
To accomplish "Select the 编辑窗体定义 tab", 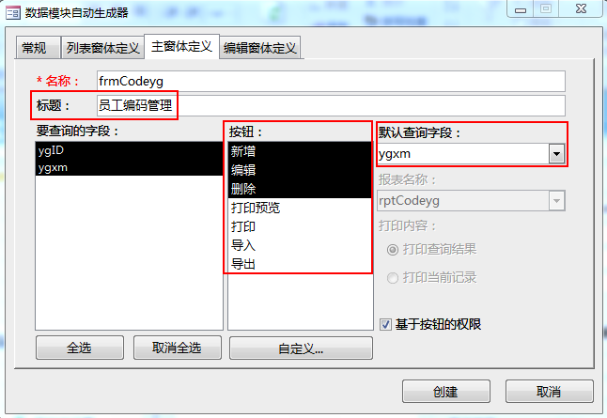I will 259,48.
